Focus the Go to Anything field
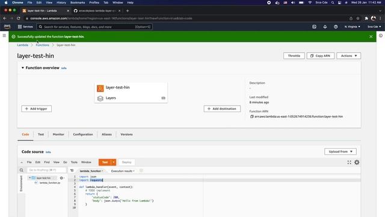Viewport: 385px width, 217px height. (46, 170)
